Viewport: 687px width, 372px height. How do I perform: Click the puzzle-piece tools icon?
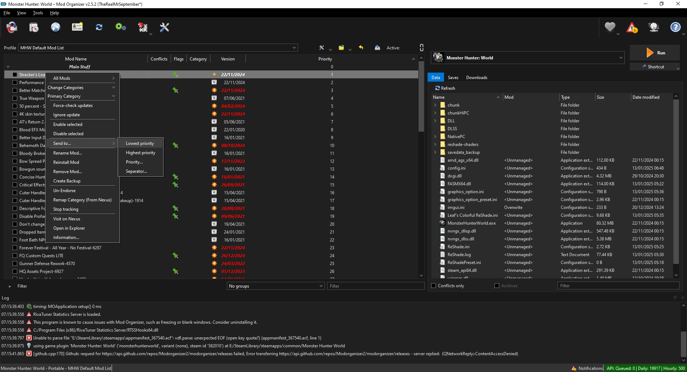[x=143, y=27]
